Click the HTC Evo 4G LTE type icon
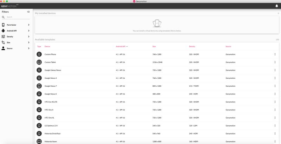 [x=39, y=102]
